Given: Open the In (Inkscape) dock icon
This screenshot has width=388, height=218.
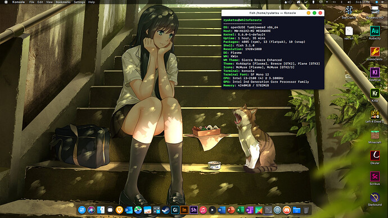Looking at the screenshot, I should [184, 210].
